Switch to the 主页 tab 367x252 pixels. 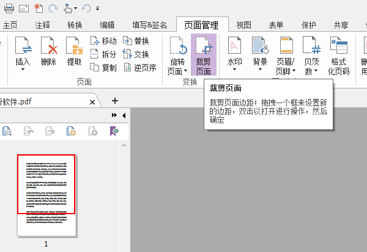point(10,25)
